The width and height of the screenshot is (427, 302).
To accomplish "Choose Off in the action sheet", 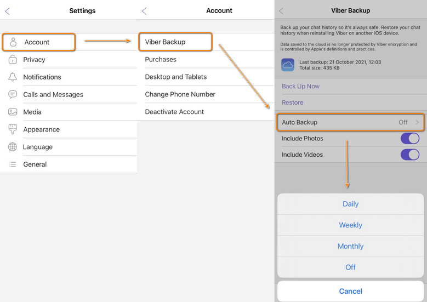I will click(x=350, y=267).
